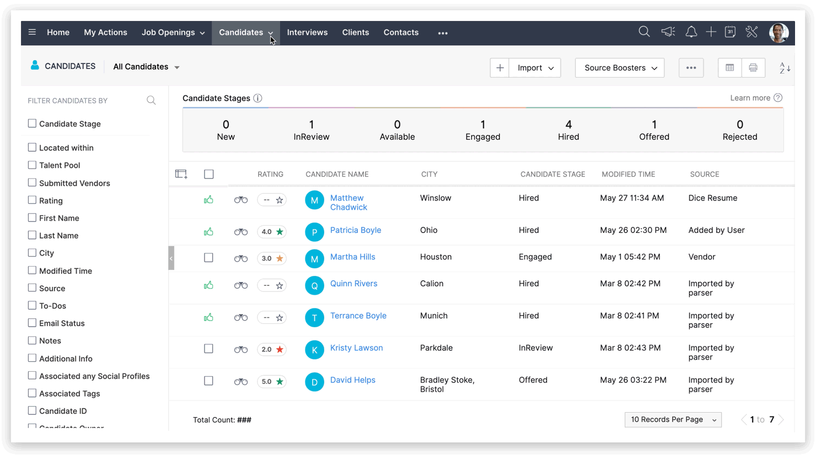Click the Learn more link
Screen dimensions: 816x455
coord(750,98)
